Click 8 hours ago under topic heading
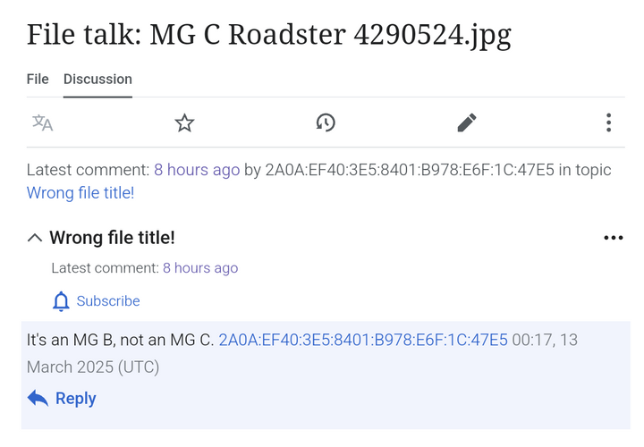 click(200, 268)
